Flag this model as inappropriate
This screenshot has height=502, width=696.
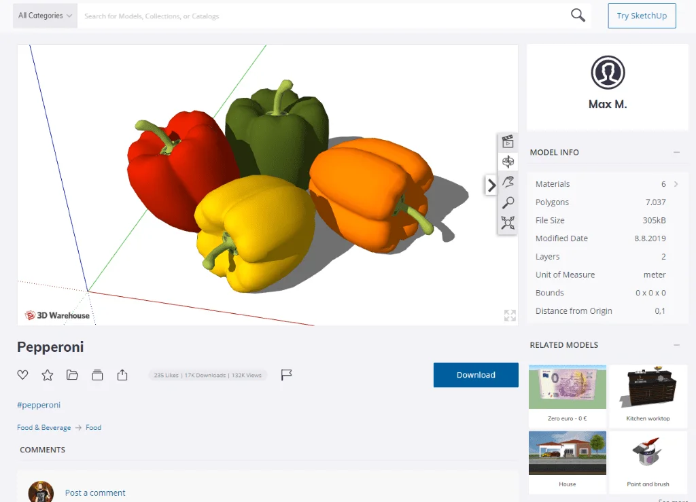pyautogui.click(x=287, y=375)
